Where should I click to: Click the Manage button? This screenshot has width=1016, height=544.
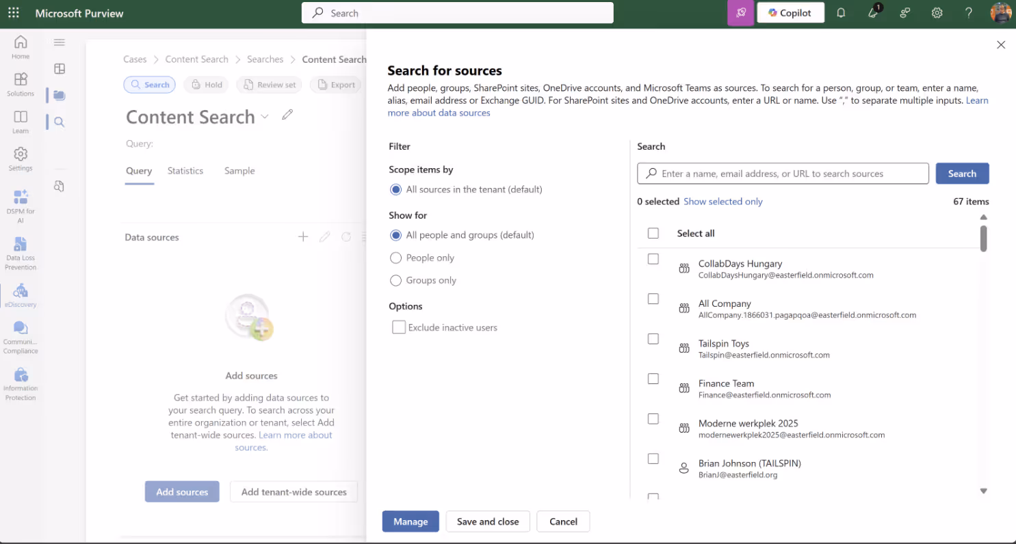pyautogui.click(x=411, y=521)
